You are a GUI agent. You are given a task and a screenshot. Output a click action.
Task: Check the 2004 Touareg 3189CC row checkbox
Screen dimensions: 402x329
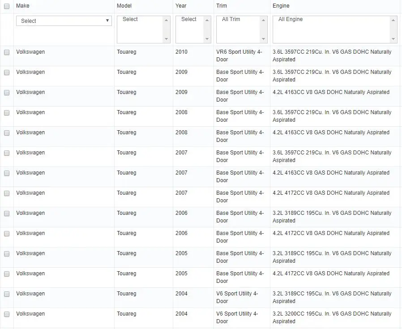(x=7, y=294)
